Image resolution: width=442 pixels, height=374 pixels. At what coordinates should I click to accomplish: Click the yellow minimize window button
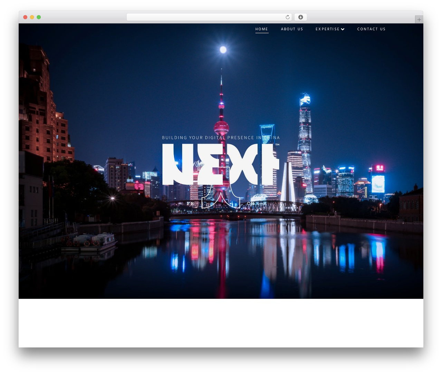coord(32,17)
